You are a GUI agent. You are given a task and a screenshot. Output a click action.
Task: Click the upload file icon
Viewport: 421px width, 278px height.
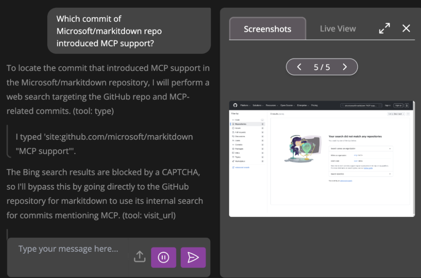140,257
